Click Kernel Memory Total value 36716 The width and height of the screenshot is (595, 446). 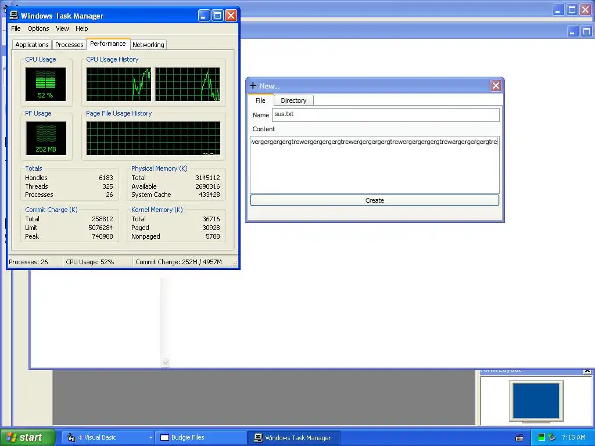(211, 219)
